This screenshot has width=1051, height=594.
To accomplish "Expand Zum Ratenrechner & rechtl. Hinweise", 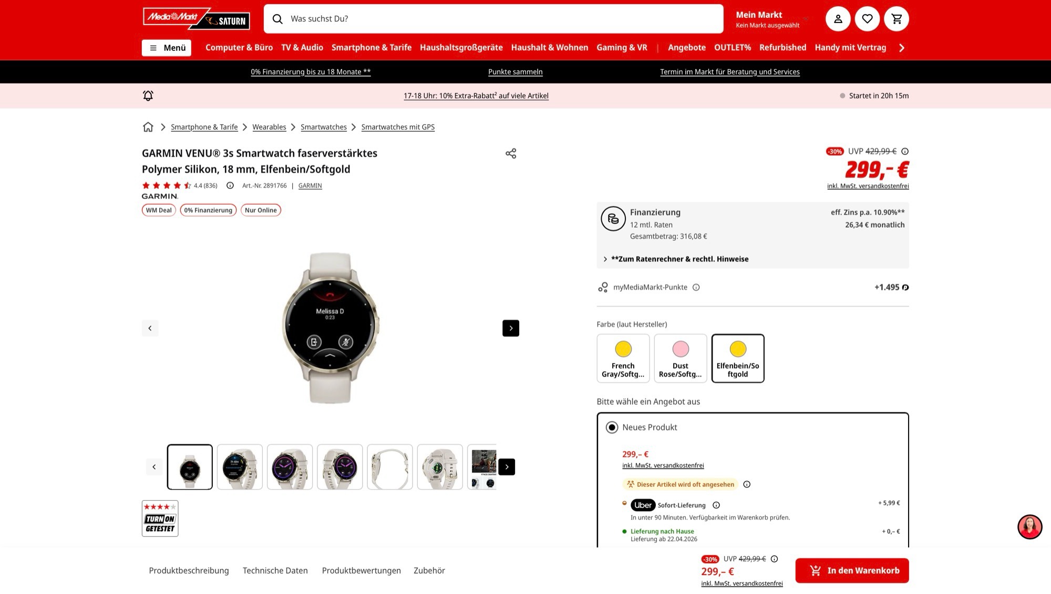I will (679, 259).
